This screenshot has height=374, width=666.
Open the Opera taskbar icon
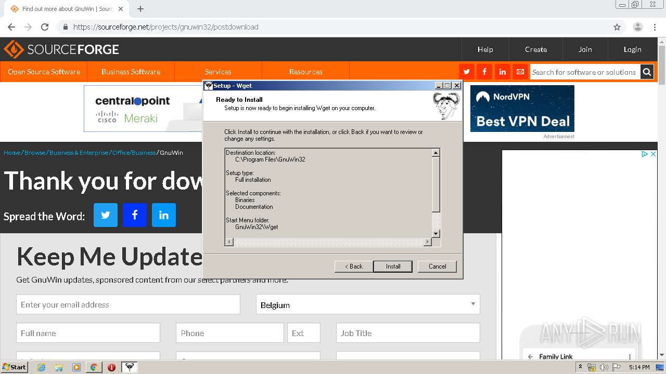pos(111,367)
